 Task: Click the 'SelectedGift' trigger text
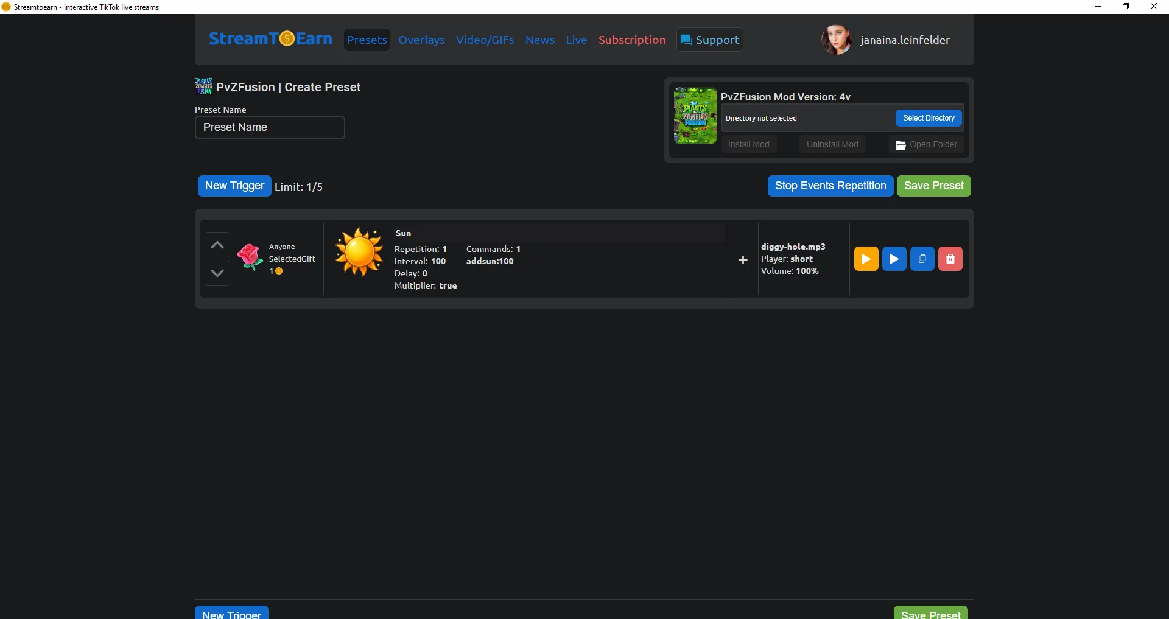(x=292, y=259)
